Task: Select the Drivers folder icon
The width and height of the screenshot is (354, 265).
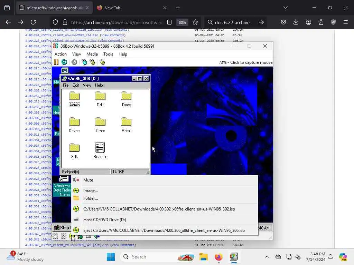Action: pyautogui.click(x=74, y=125)
